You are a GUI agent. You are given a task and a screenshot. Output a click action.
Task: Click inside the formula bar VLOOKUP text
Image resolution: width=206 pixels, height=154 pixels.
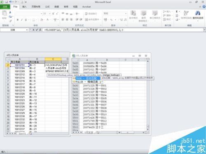[84, 30]
